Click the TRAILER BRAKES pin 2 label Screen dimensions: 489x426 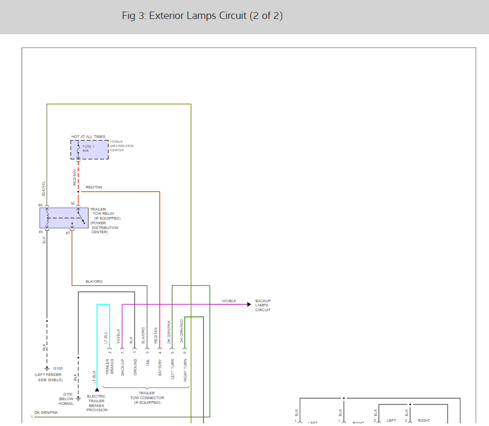(x=110, y=366)
